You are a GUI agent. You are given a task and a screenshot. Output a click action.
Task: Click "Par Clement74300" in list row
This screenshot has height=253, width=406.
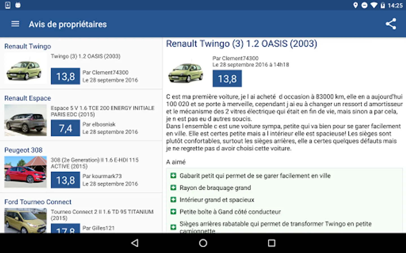tap(105, 73)
